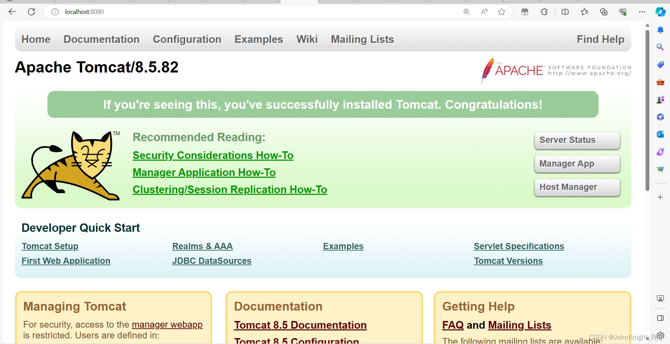Screen dimensions: 670x344
Task: Open Realms & AAA link
Action: [x=202, y=246]
